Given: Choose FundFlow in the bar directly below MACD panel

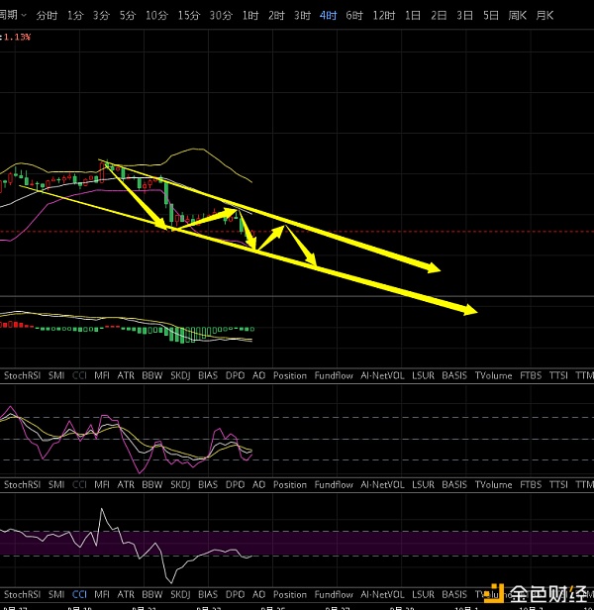Looking at the screenshot, I should pos(334,375).
